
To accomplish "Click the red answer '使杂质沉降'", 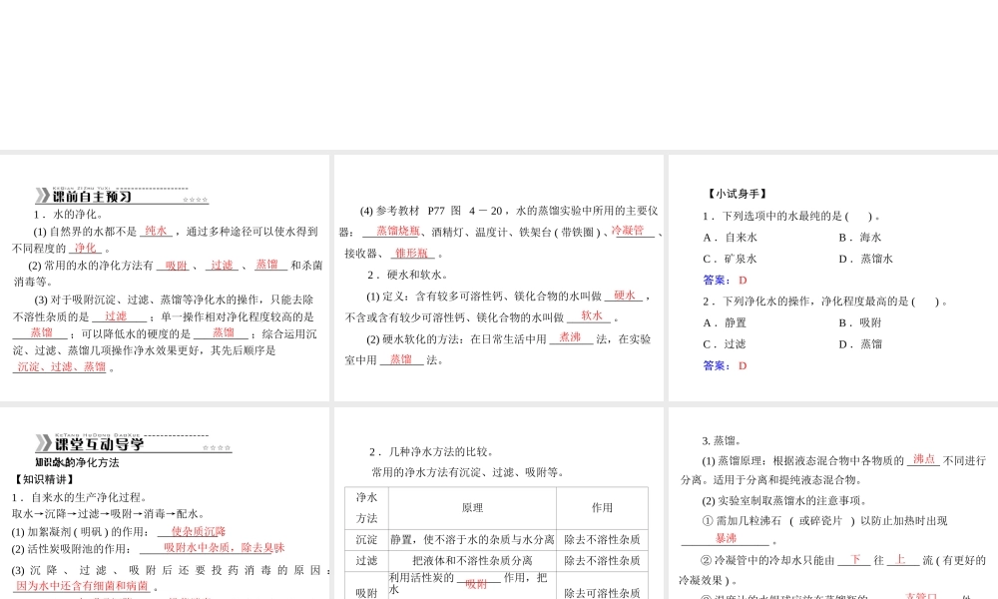I will tap(198, 531).
